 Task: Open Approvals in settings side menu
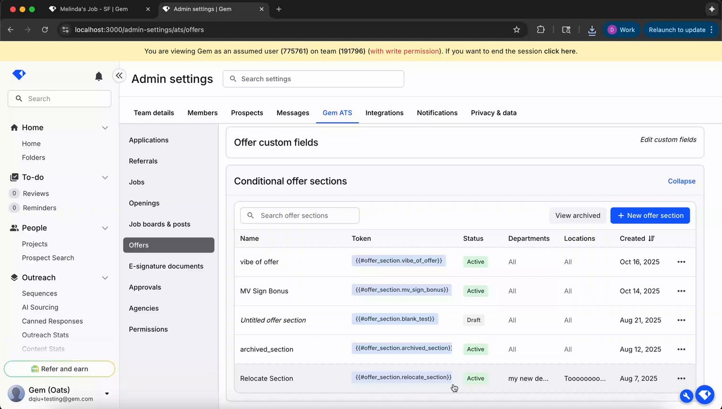145,287
